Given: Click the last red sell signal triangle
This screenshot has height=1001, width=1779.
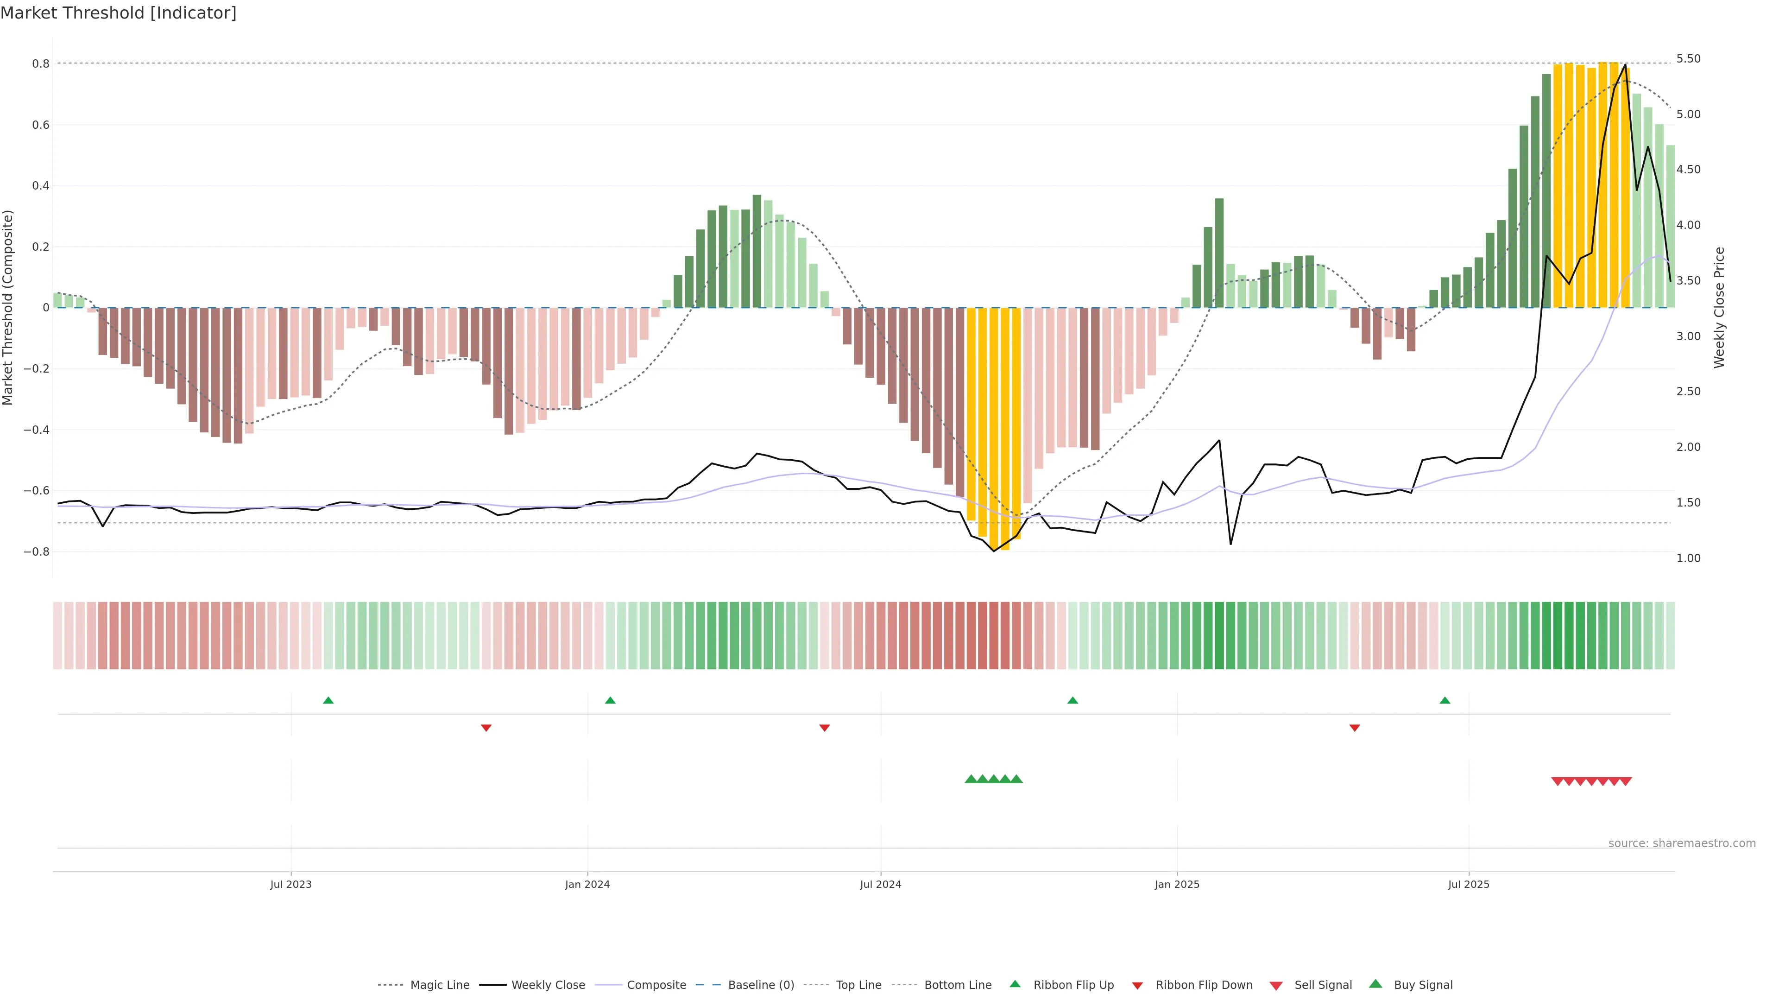Looking at the screenshot, I should pyautogui.click(x=1626, y=781).
